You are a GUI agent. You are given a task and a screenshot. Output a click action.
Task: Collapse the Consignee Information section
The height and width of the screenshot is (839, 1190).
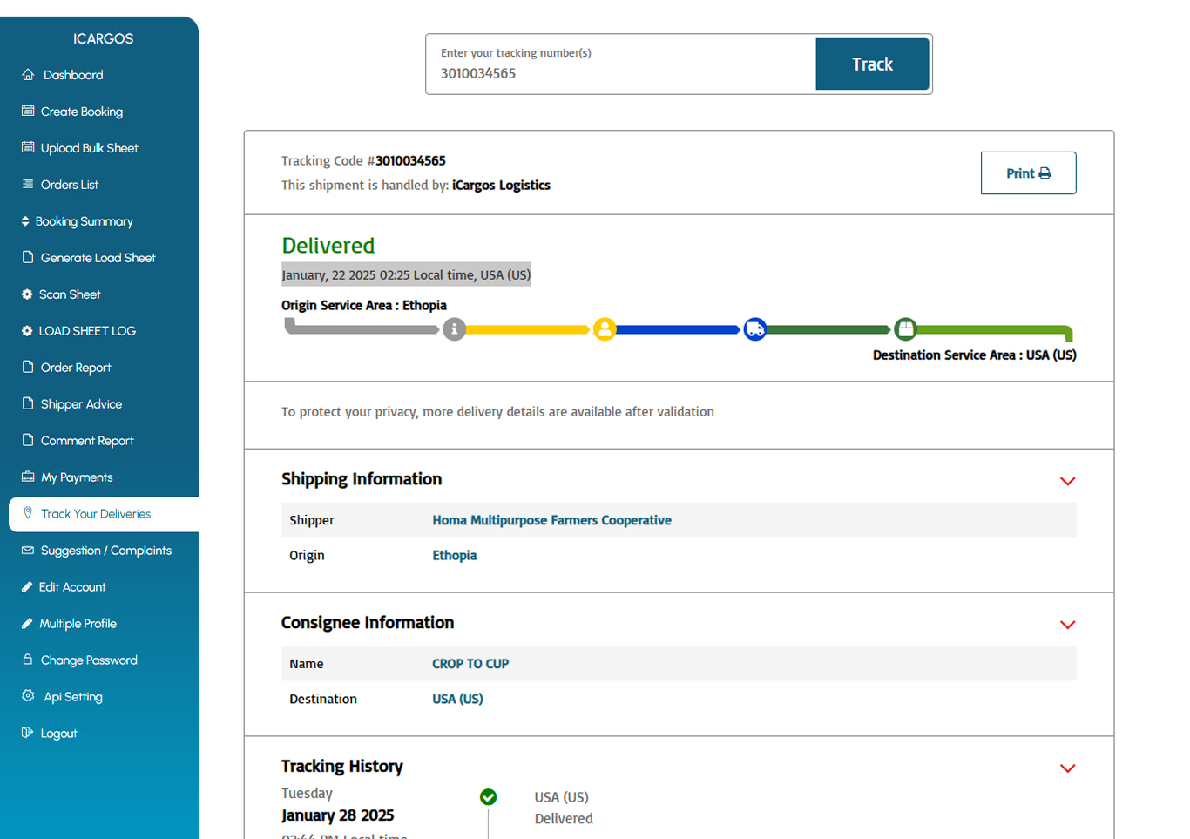click(1067, 625)
